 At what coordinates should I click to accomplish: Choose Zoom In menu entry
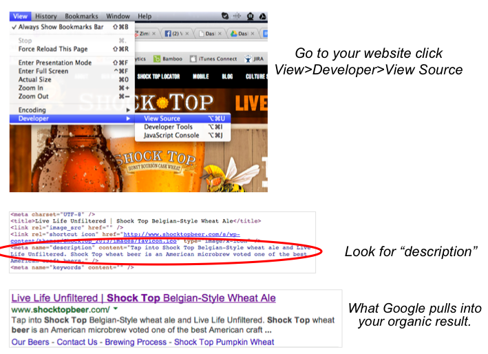(x=72, y=88)
